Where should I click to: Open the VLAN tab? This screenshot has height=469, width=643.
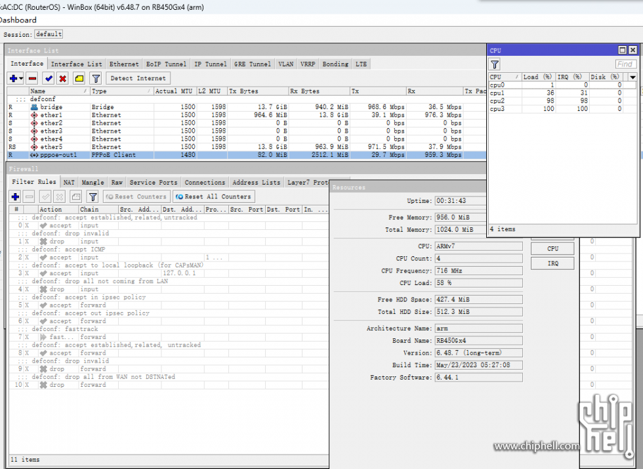[286, 64]
